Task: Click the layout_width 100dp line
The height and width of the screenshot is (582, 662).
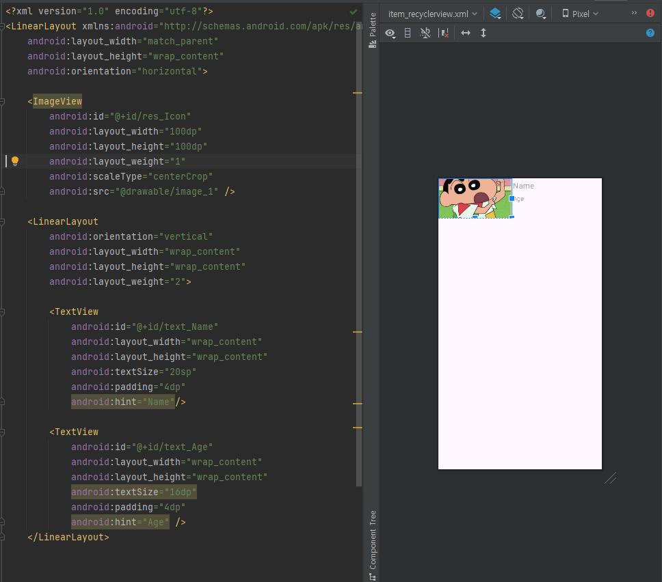Action: point(125,132)
